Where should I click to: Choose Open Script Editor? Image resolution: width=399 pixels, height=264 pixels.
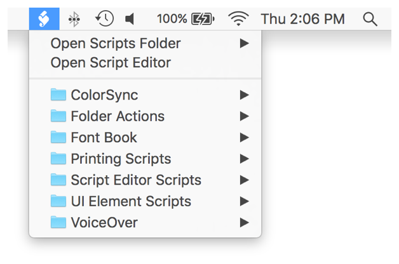point(111,63)
